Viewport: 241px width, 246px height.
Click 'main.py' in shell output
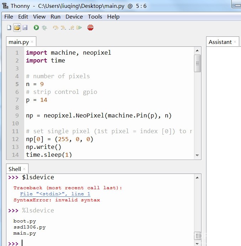25,233
